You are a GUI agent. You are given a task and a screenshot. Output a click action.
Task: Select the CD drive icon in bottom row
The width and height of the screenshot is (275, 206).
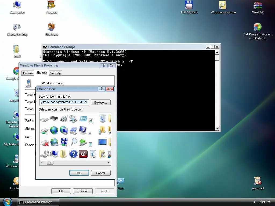pos(45,154)
